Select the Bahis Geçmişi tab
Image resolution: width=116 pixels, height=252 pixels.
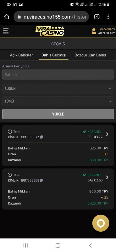pos(54,55)
